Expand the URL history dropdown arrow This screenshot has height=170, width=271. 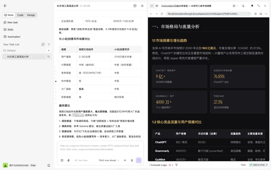(x=248, y=14)
